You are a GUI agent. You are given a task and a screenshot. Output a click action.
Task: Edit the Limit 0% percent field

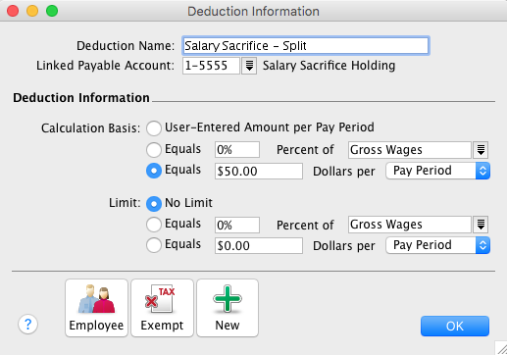pos(237,225)
